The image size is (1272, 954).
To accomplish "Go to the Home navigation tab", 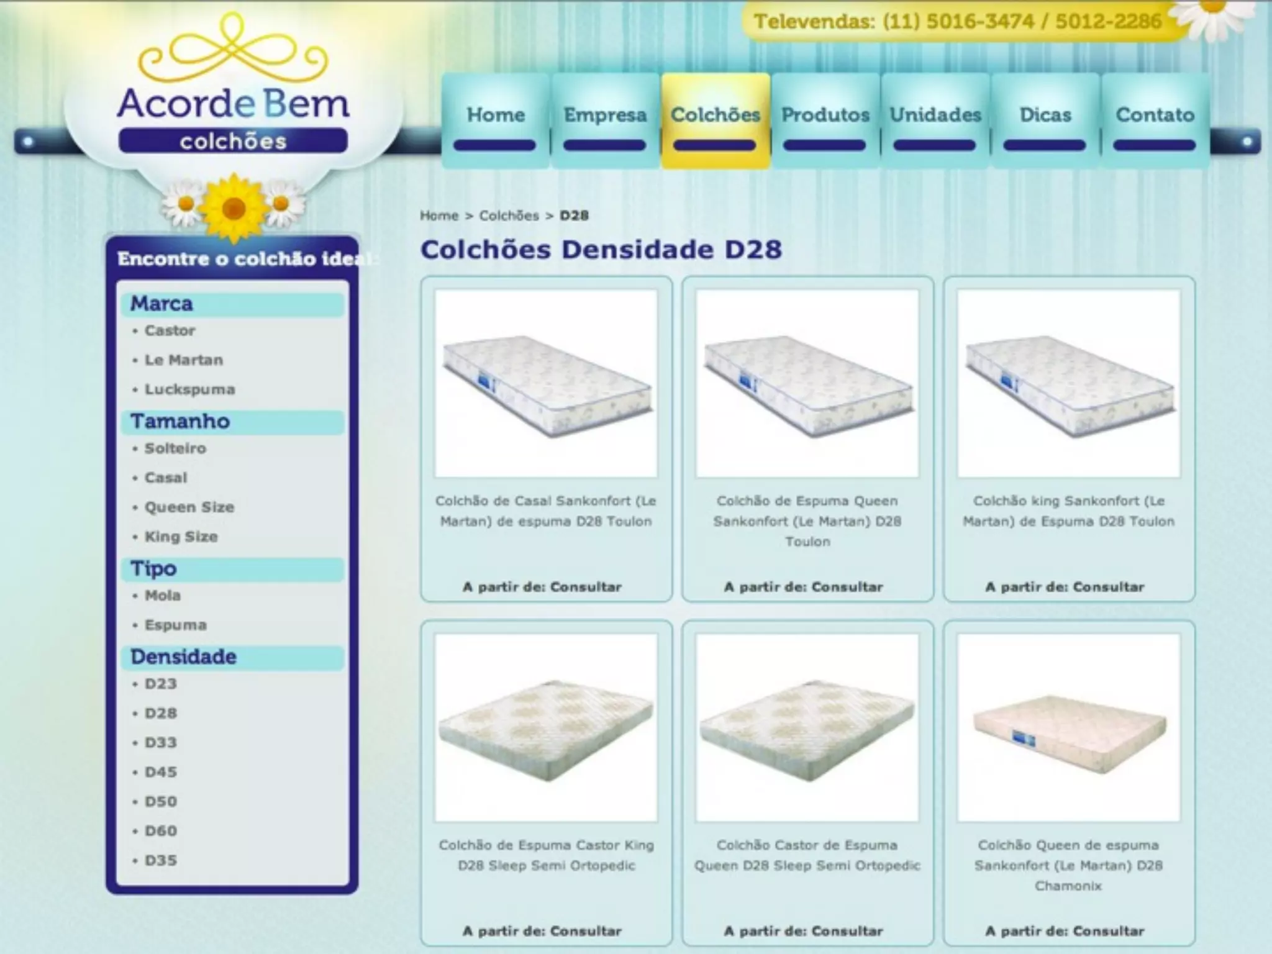I will click(x=495, y=116).
